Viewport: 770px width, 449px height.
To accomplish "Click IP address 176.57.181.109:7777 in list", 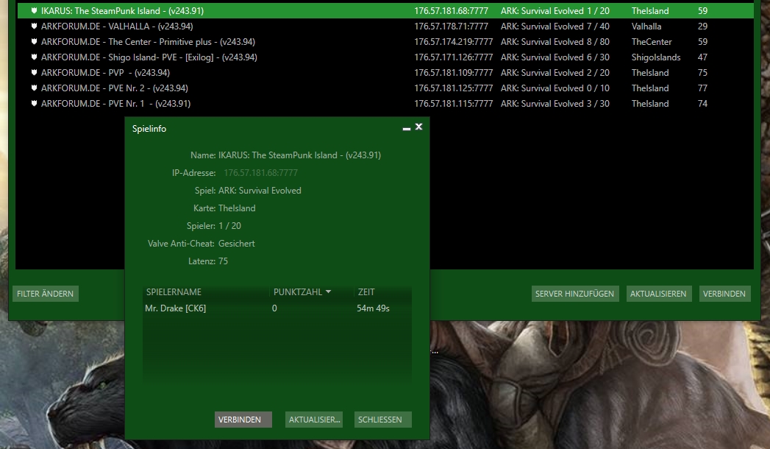I will 453,73.
